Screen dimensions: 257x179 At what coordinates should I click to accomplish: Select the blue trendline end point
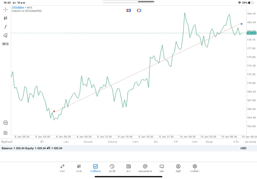[x=241, y=24]
